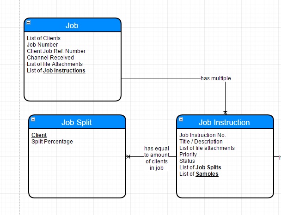
Task: Click the 'Split Percentage' attribute text
Action: tap(52, 142)
